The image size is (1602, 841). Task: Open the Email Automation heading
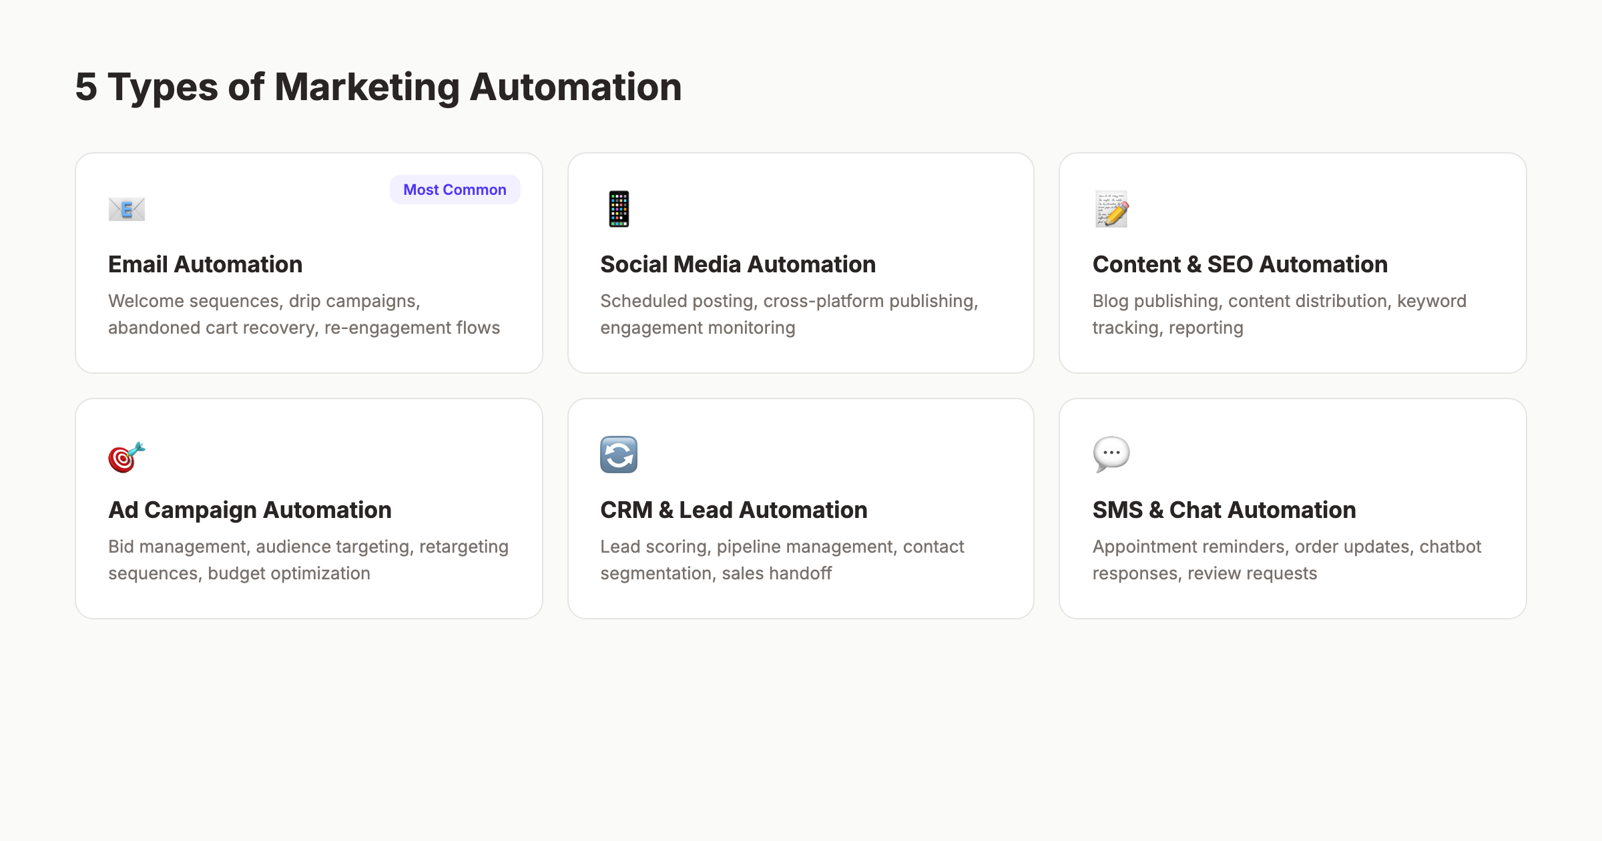pos(204,264)
